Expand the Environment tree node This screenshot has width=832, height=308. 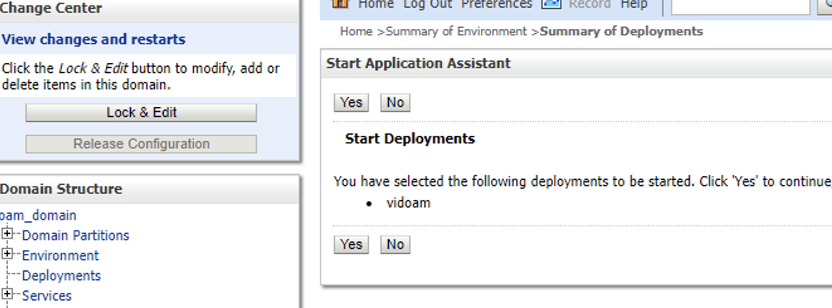8,255
